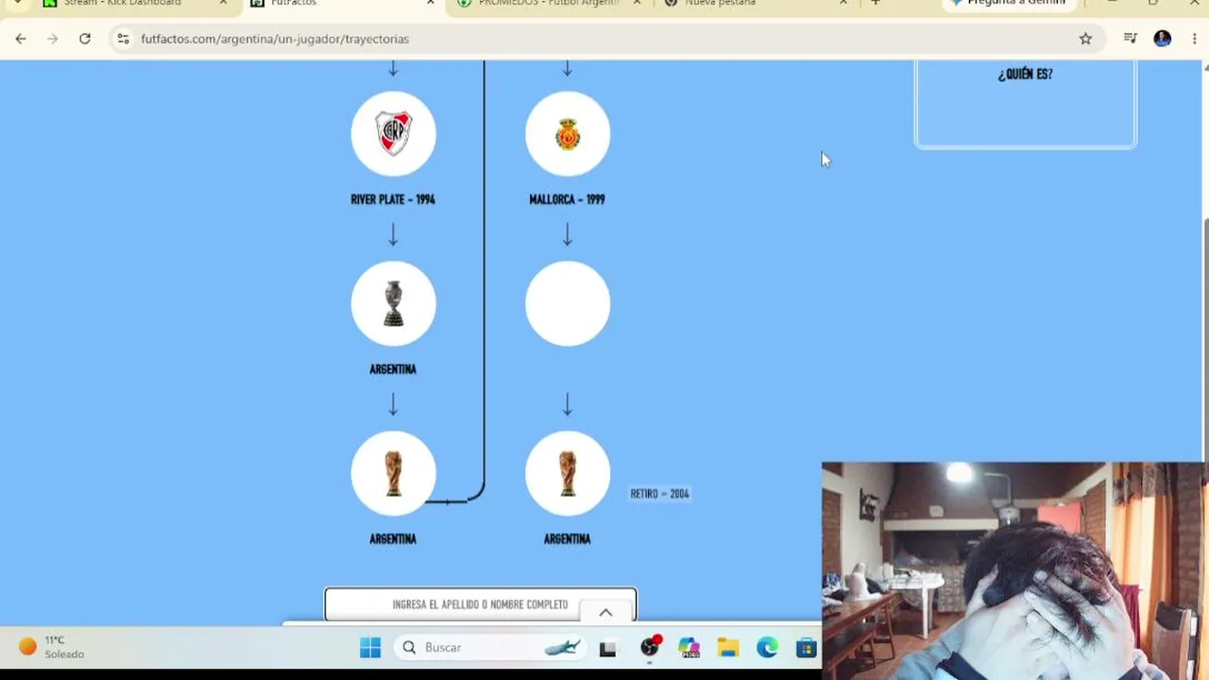Switch to the PROMEDIOS - Futbol Argentino tab
This screenshot has width=1209, height=680.
(x=548, y=4)
